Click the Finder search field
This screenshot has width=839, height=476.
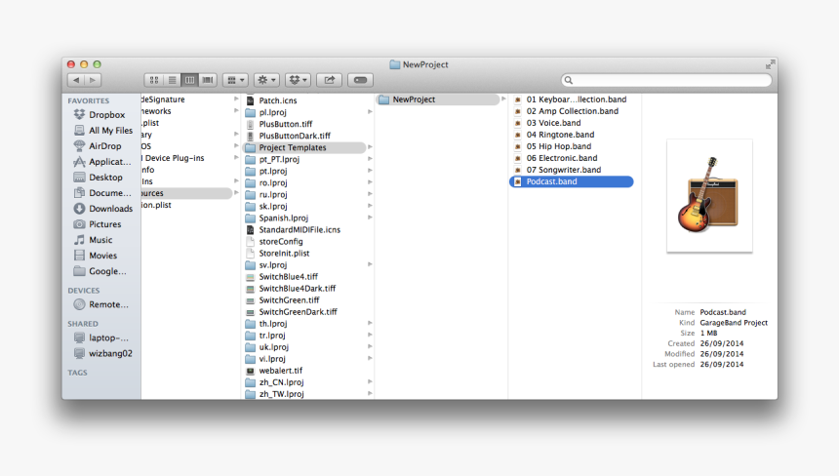(x=666, y=80)
